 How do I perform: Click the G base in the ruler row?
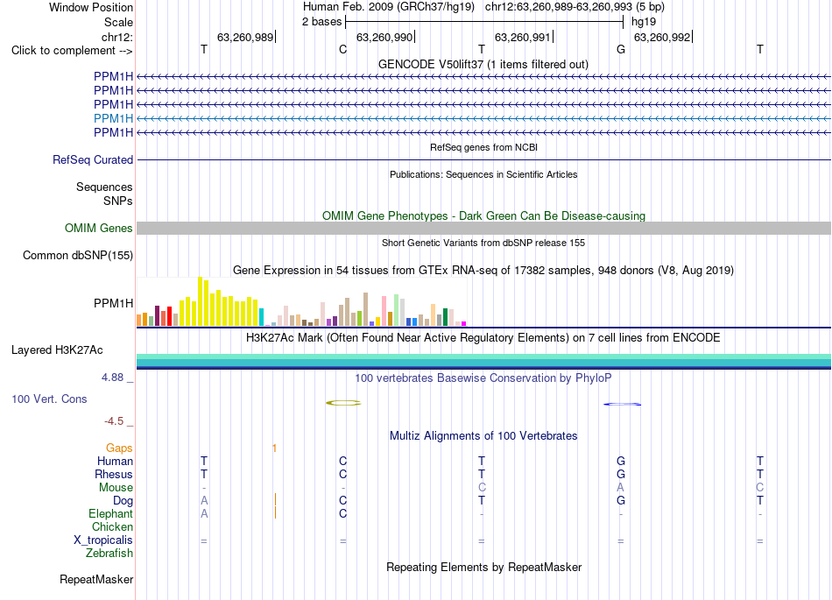pyautogui.click(x=621, y=49)
